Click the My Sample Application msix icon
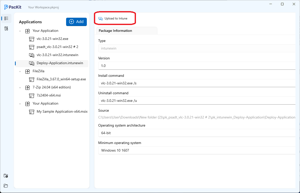 click(x=32, y=112)
